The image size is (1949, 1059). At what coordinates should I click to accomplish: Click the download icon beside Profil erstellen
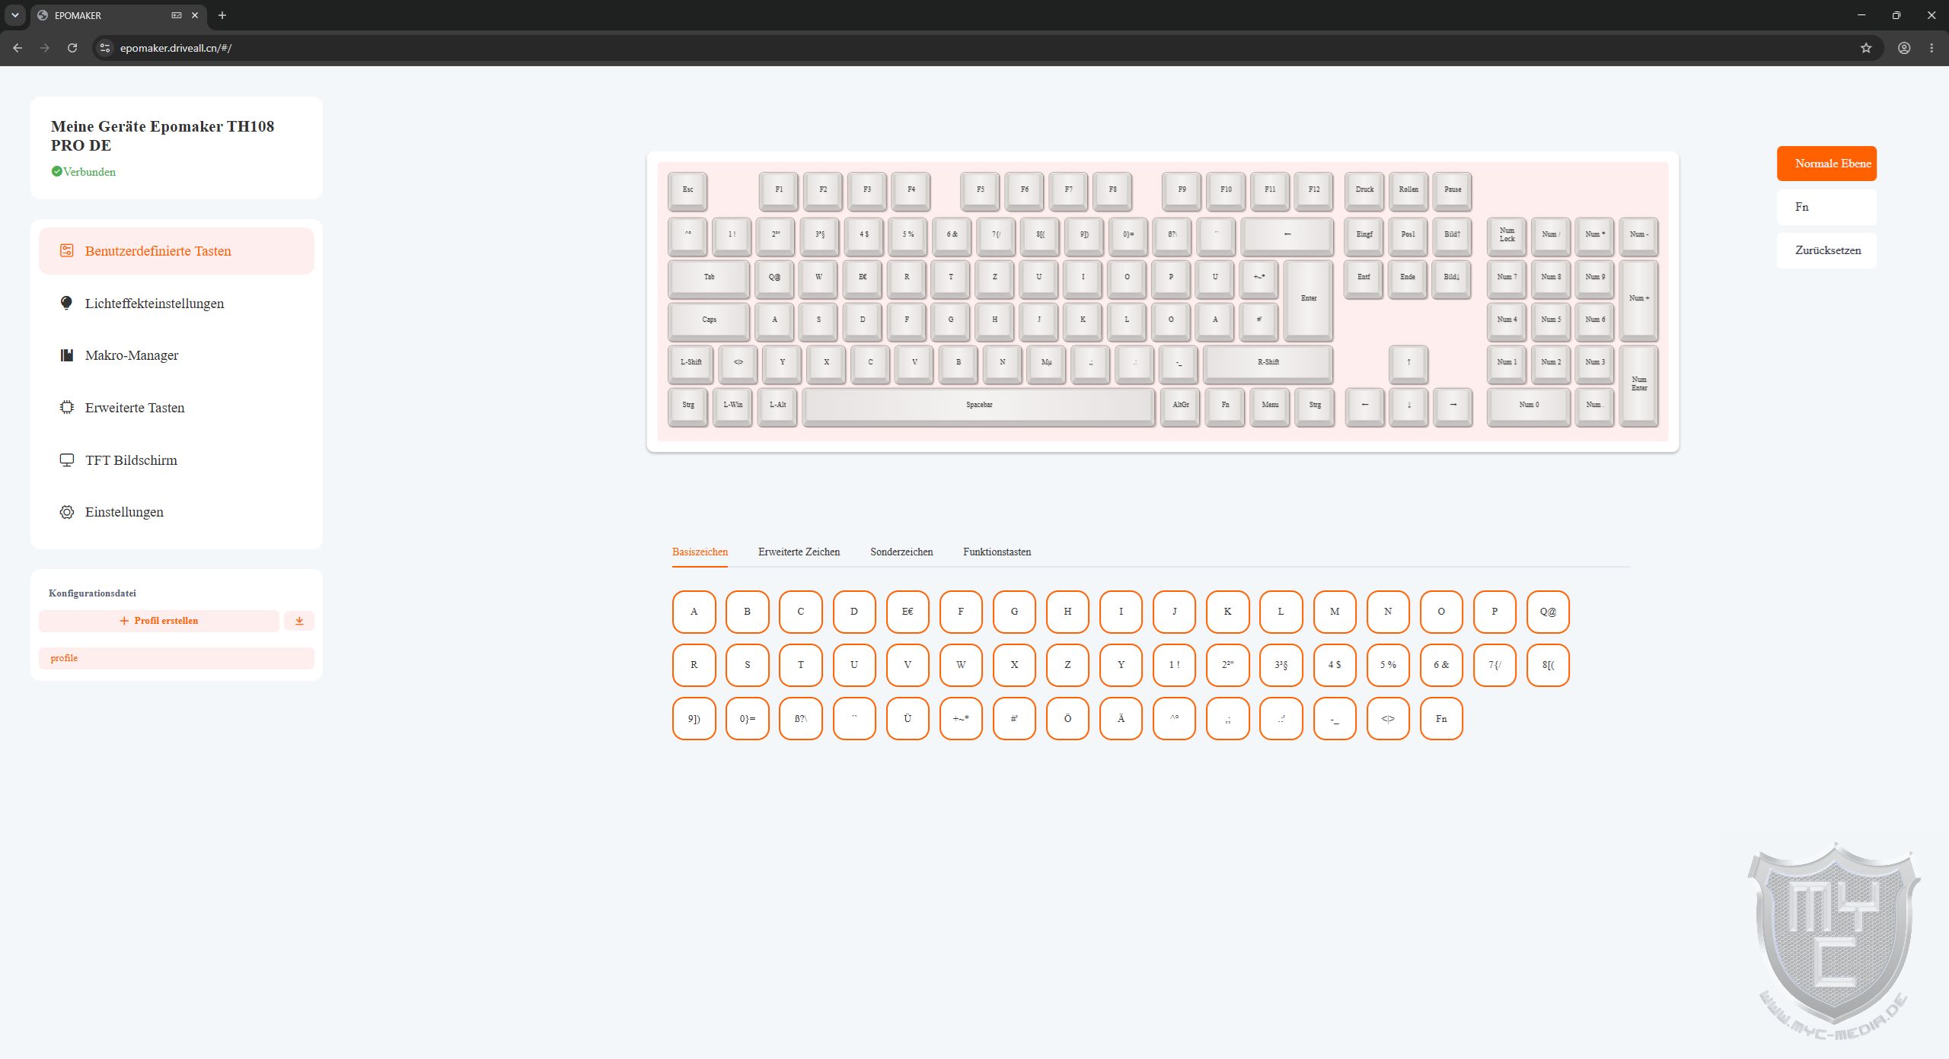pos(299,621)
